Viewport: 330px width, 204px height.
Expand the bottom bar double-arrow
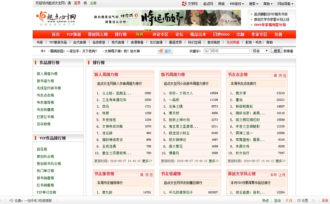[313, 200]
